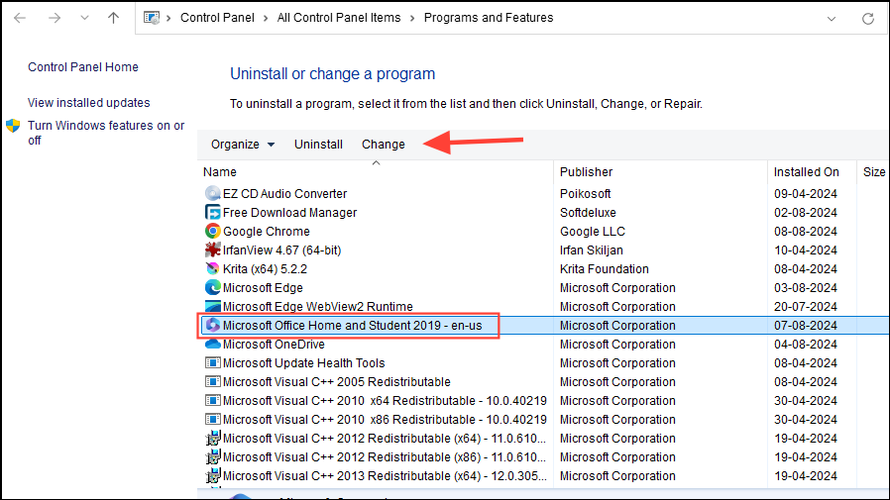The height and width of the screenshot is (500, 890).
Task: Open Control Panel Home link
Action: point(83,67)
